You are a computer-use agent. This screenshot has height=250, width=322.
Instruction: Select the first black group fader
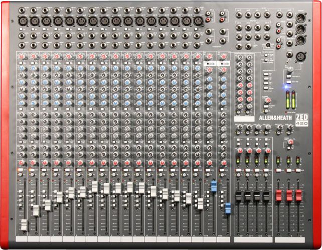coord(238,196)
